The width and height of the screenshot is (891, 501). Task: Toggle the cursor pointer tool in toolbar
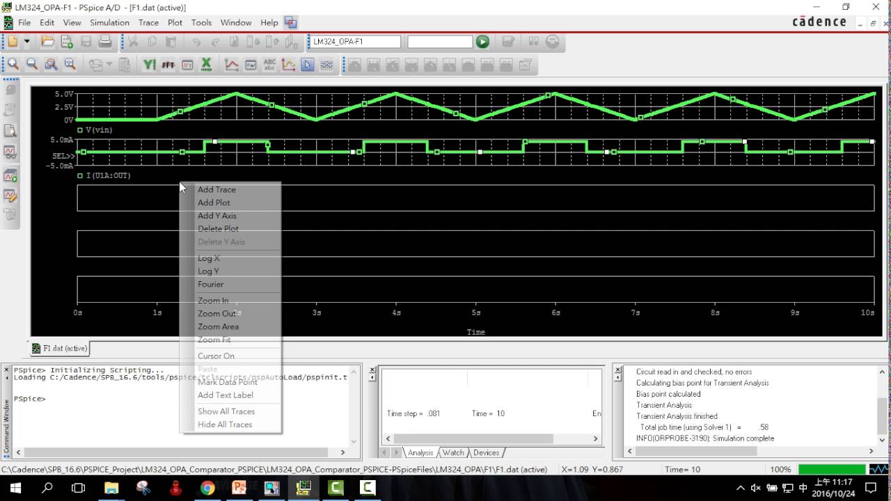point(307,65)
